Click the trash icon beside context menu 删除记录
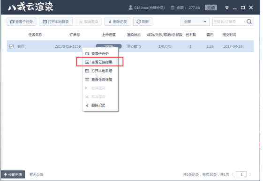Screen dimensions: 263x181 pyautogui.click(x=87, y=105)
